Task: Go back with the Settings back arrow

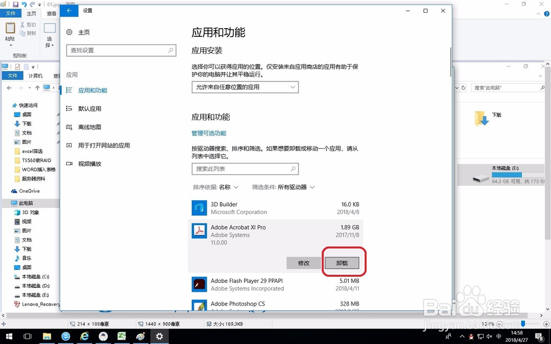Action: click(69, 10)
